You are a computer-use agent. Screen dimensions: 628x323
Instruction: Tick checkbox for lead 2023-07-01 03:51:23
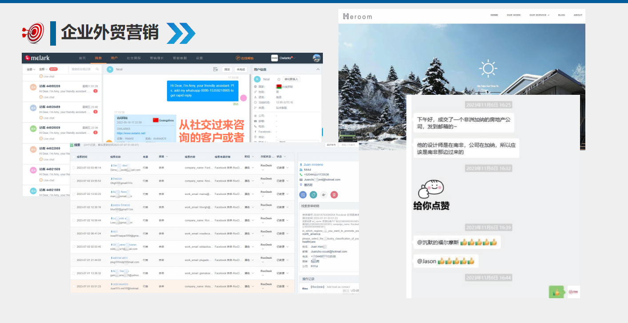pyautogui.click(x=74, y=286)
